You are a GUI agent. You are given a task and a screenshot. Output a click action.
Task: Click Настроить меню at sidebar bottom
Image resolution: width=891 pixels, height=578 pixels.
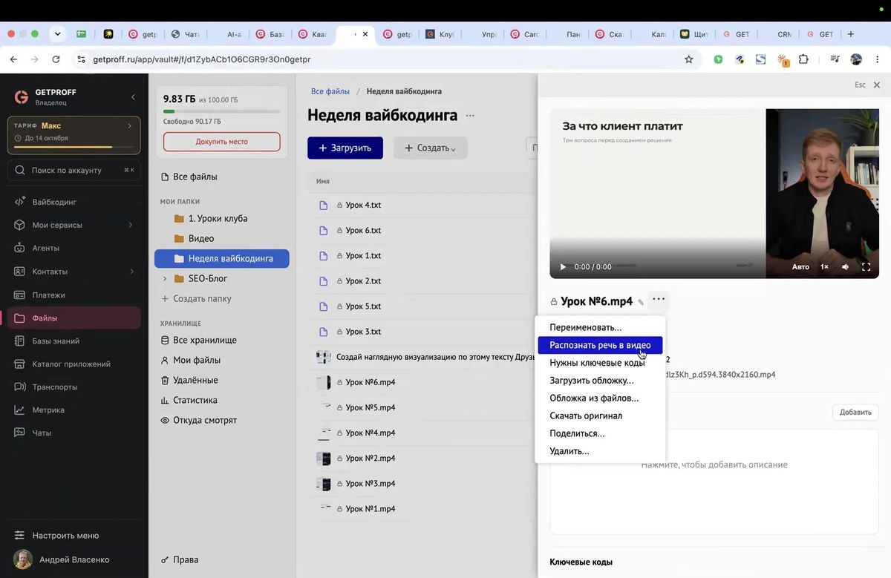(65, 536)
